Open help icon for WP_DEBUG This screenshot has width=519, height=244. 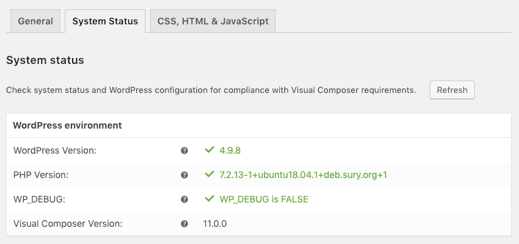[184, 199]
